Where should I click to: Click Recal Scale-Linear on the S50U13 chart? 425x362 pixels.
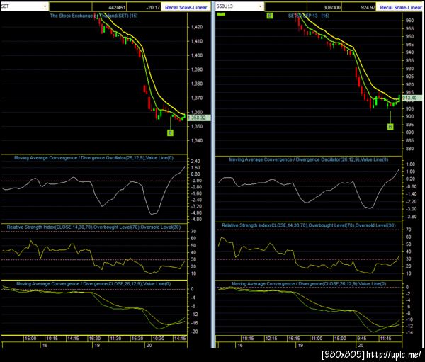401,8
